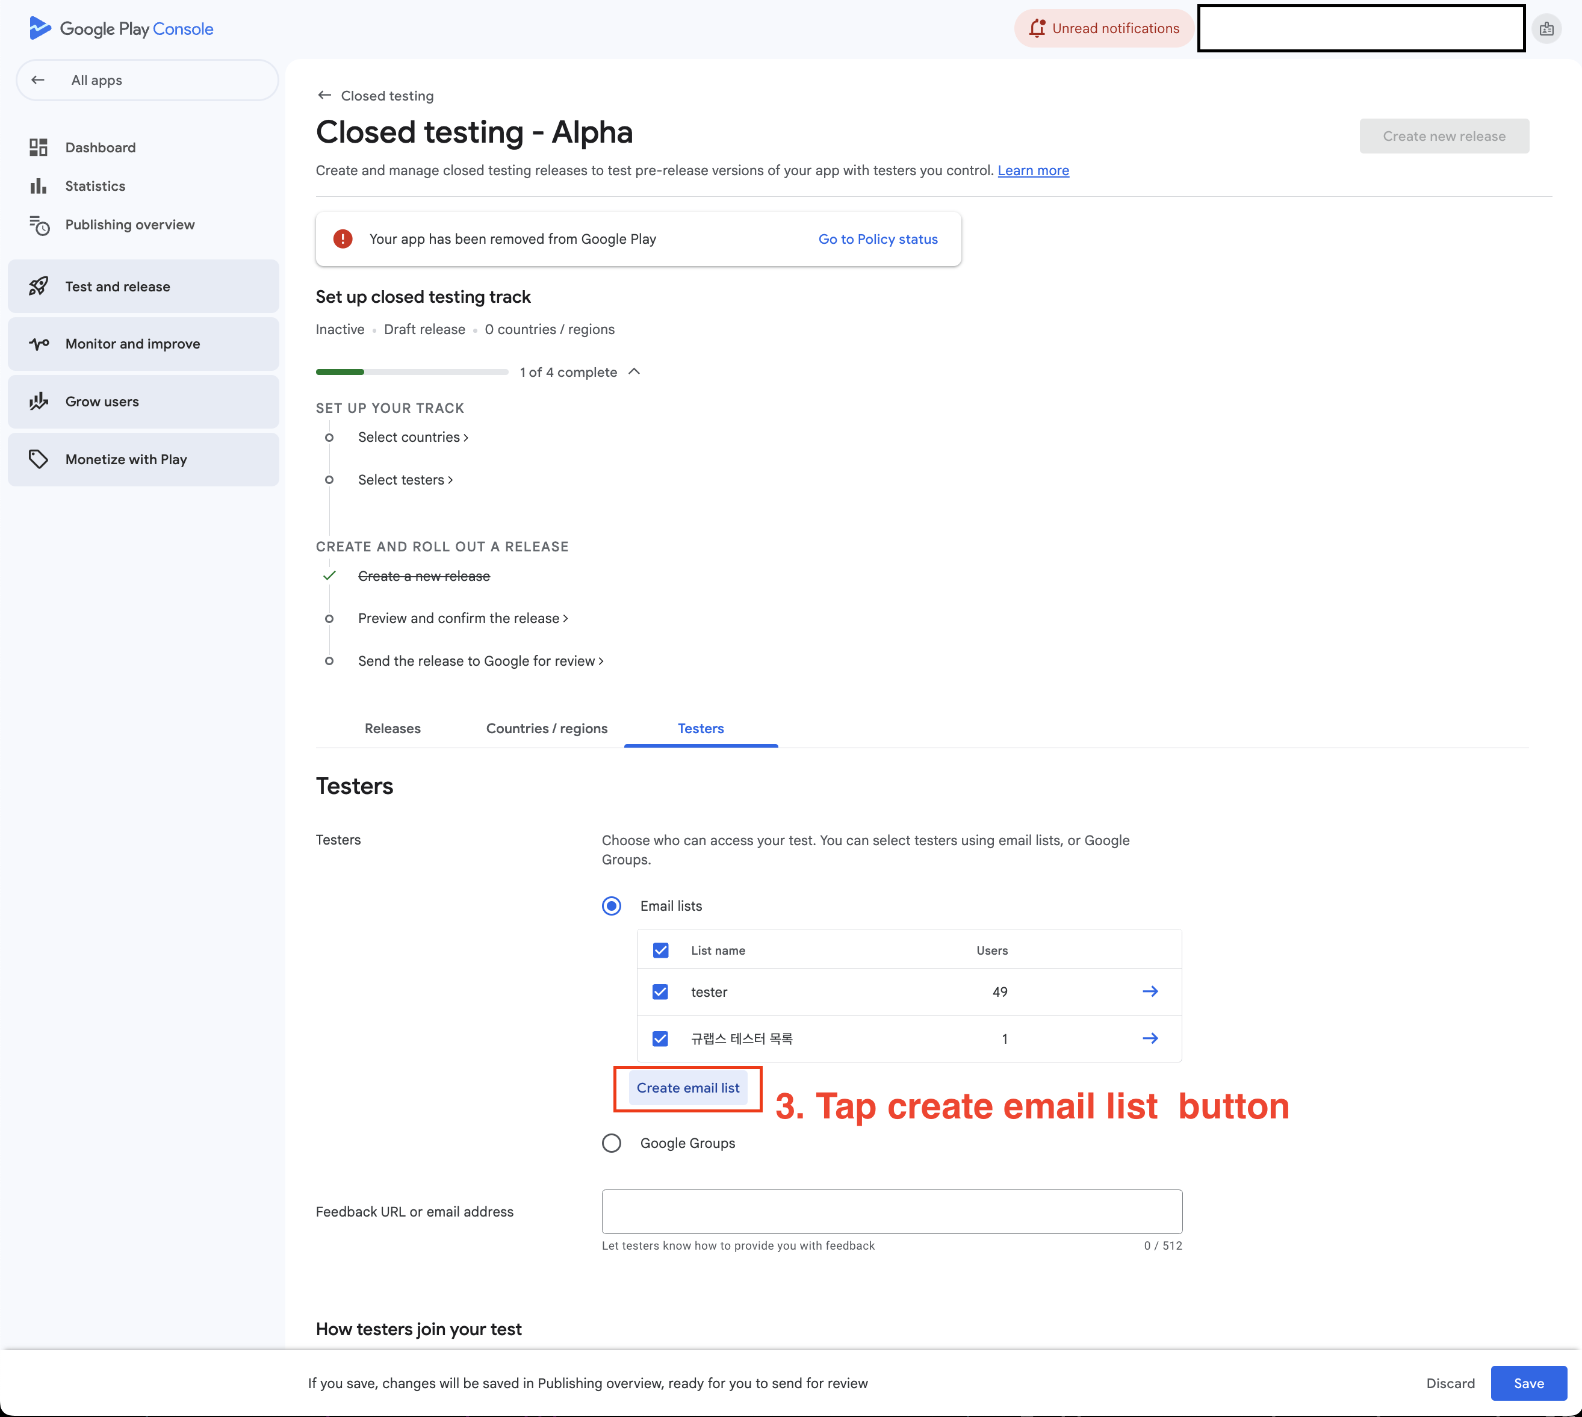
Task: Click the notification bell icon
Action: point(1037,28)
